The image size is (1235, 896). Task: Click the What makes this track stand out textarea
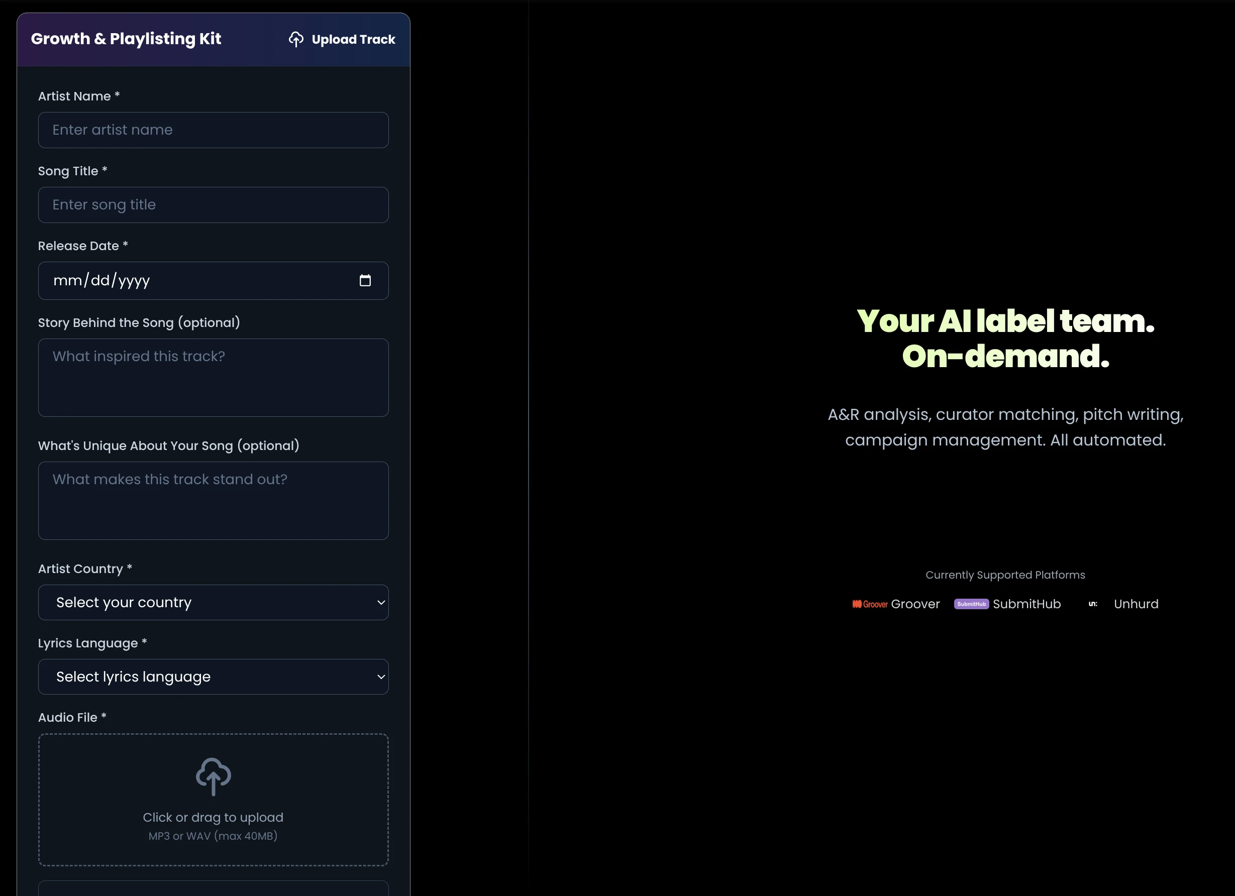tap(213, 501)
